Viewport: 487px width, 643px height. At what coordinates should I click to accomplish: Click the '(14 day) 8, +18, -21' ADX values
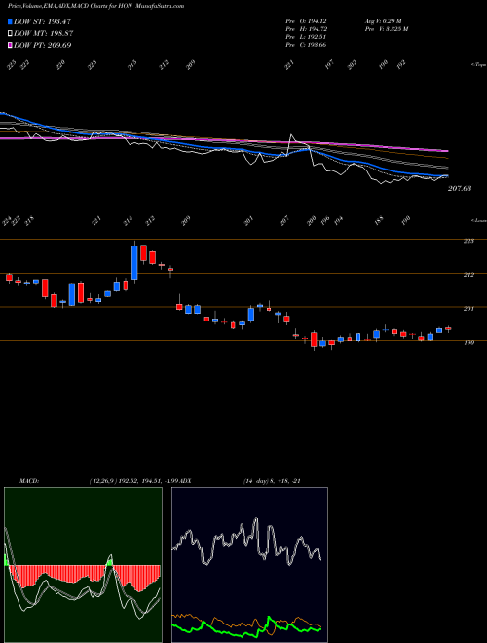[x=272, y=480]
